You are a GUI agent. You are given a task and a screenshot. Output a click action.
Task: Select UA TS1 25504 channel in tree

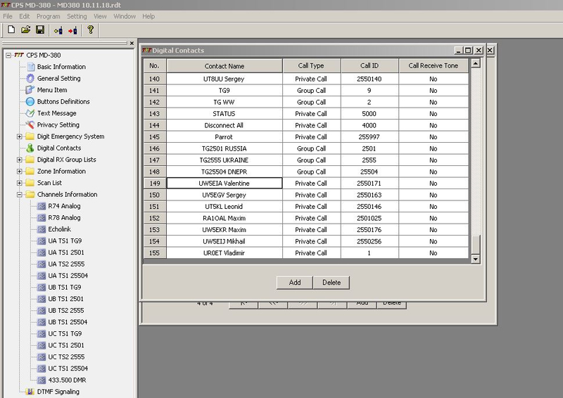[68, 276]
